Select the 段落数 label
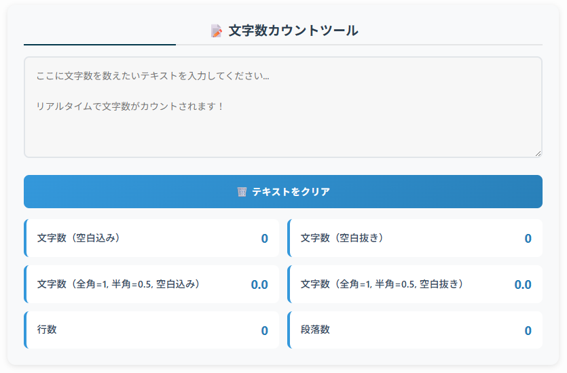 (315, 330)
